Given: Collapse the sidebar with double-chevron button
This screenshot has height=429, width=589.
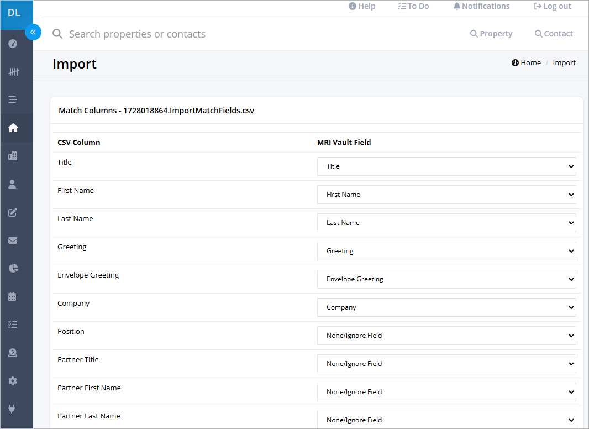Looking at the screenshot, I should [33, 32].
